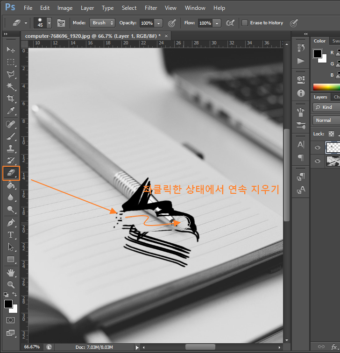Open the status bar info flyout arrow

click(x=137, y=347)
